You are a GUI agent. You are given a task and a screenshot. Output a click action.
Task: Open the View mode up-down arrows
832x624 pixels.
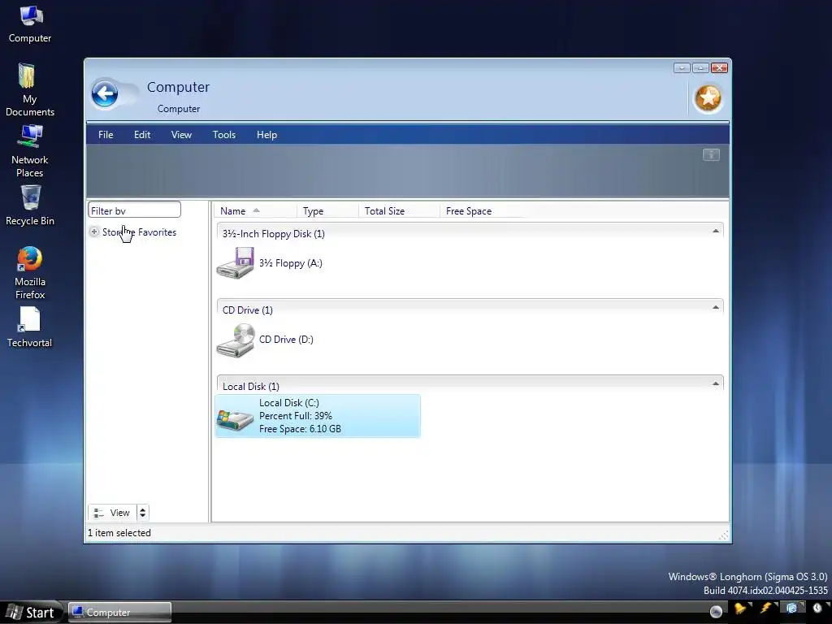pyautogui.click(x=142, y=513)
